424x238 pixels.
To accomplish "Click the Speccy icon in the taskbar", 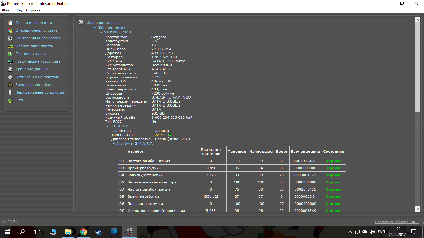I will tap(129, 231).
